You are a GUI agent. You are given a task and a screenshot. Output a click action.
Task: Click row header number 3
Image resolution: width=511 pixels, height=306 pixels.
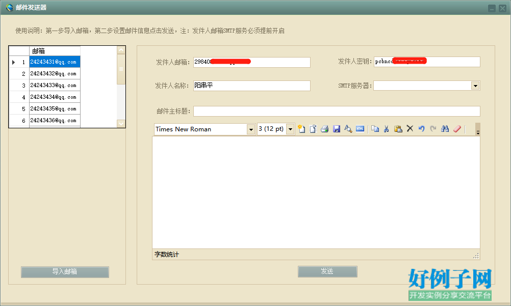tap(19, 86)
